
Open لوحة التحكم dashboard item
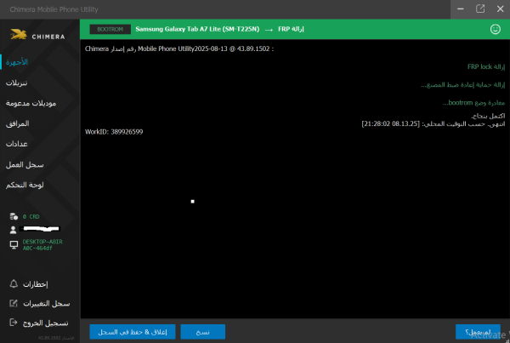(x=25, y=185)
